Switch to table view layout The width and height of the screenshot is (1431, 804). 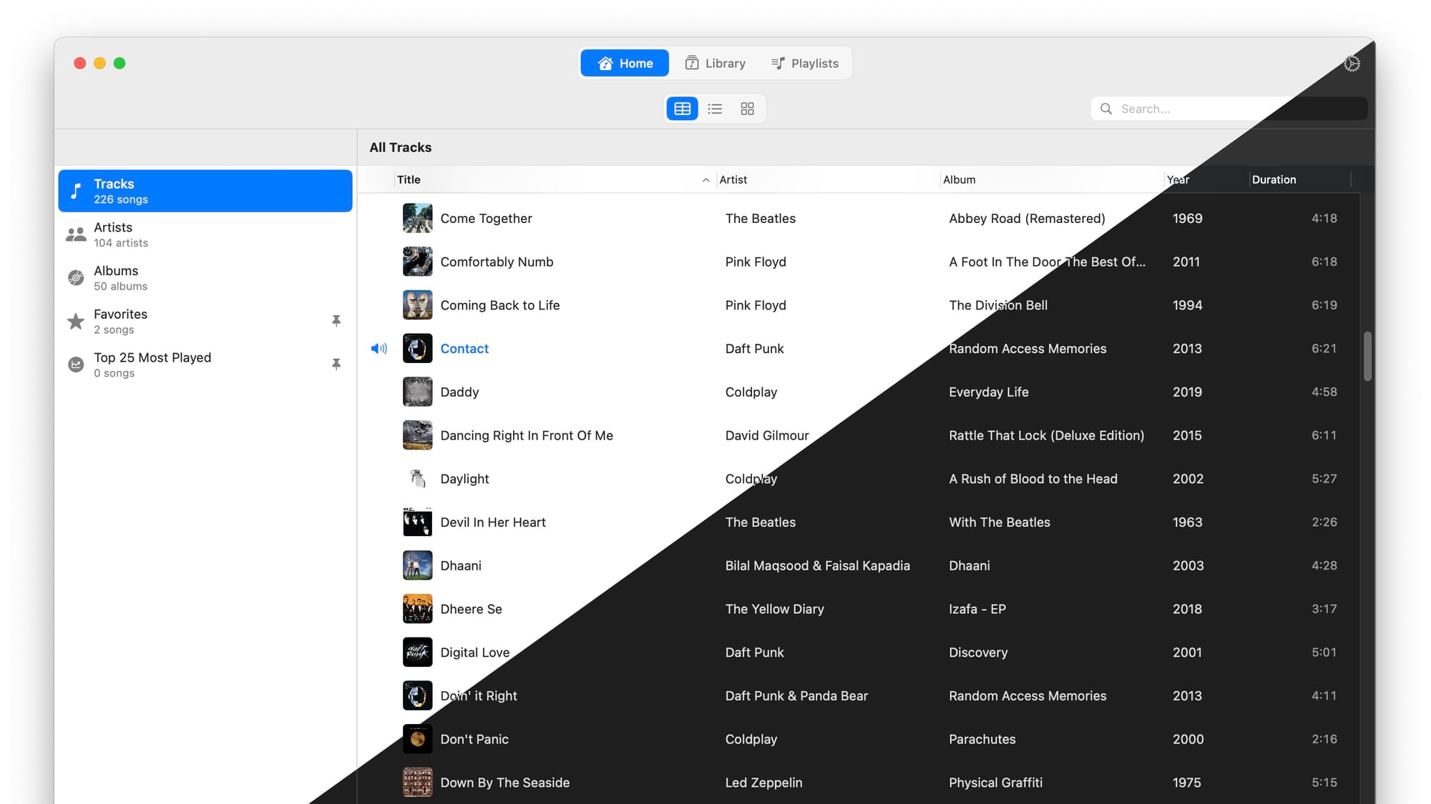point(682,108)
